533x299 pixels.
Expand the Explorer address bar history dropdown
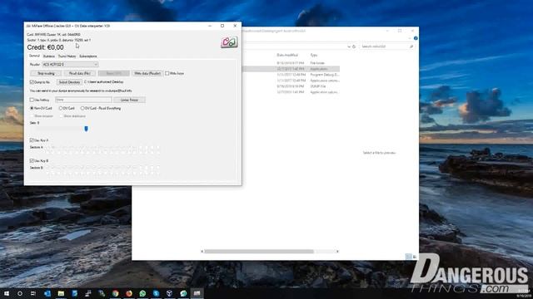point(349,47)
